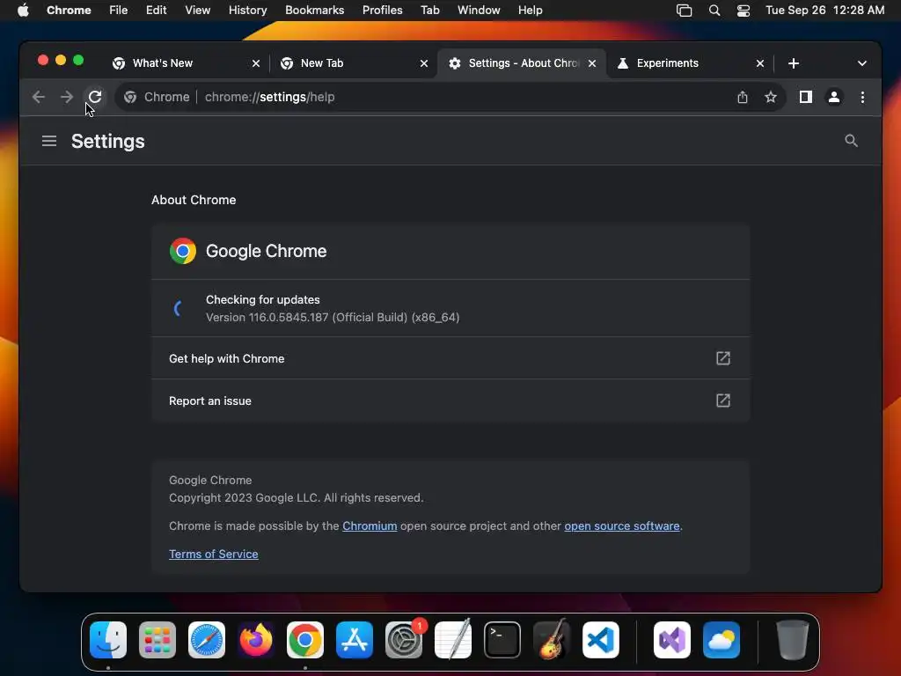Open the Terms of Service link

pyautogui.click(x=213, y=555)
